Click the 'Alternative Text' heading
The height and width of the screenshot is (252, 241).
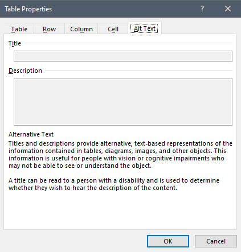point(31,134)
